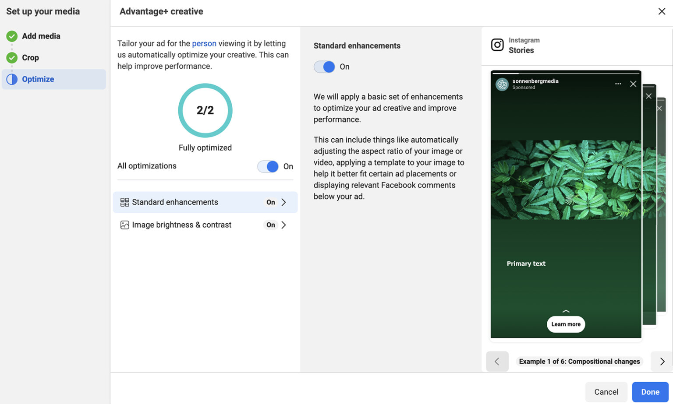
Task: Click the sonnenbergmedia profile avatar in preview
Action: click(502, 84)
